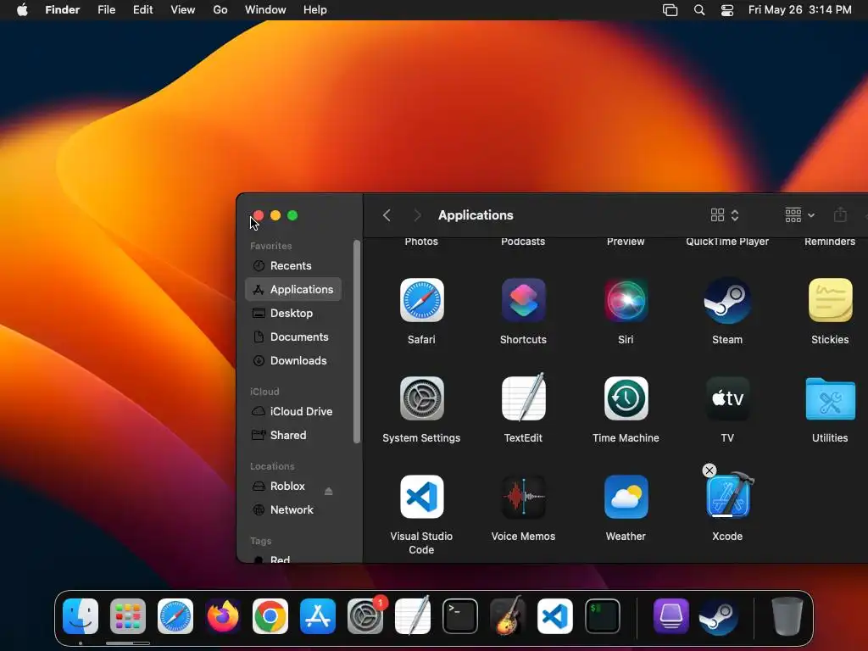This screenshot has width=868, height=651.
Task: Open the Shortcuts app icon
Action: pos(523,300)
